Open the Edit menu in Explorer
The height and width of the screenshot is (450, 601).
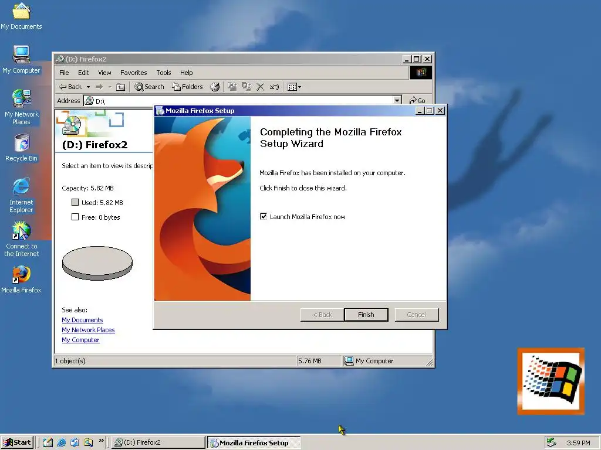point(83,73)
